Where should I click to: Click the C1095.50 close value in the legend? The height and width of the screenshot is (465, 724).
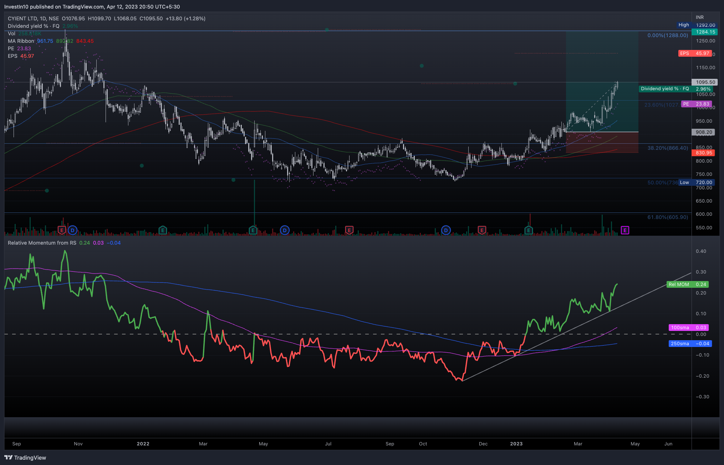(151, 19)
